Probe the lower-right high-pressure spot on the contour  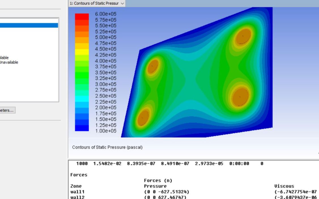tap(240, 97)
